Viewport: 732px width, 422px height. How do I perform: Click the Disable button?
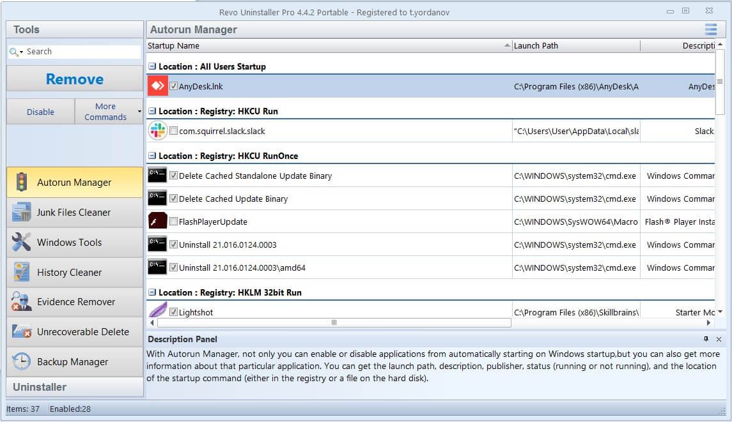(41, 112)
